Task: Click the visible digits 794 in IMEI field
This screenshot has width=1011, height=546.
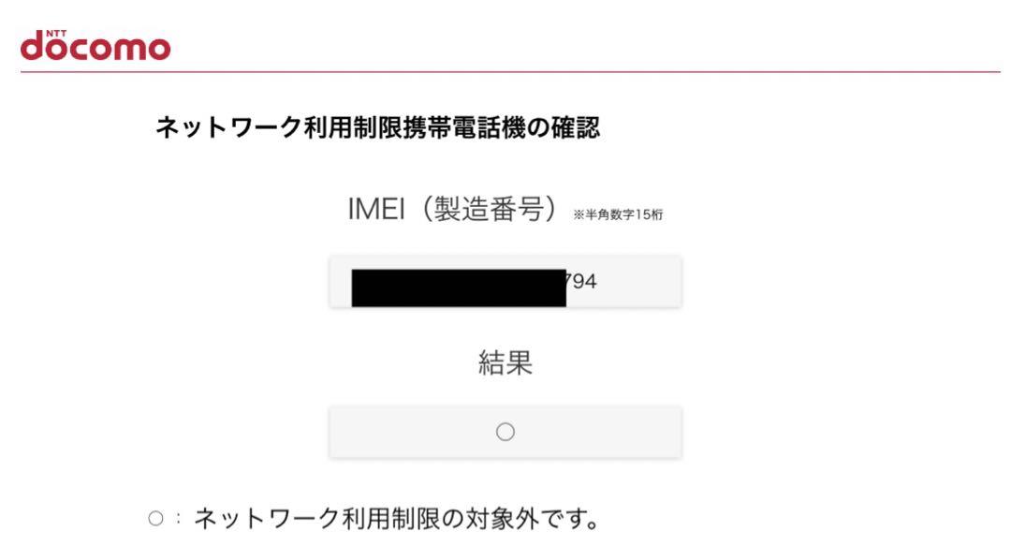Action: 581,281
